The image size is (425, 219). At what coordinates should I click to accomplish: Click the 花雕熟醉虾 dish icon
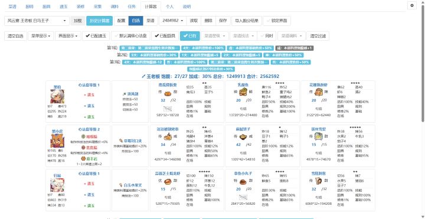pyautogui.click(x=318, y=93)
